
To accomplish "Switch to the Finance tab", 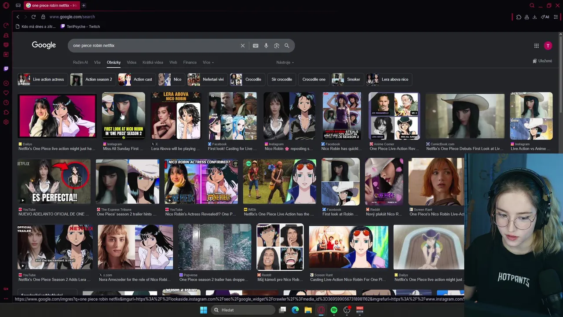I will point(190,63).
